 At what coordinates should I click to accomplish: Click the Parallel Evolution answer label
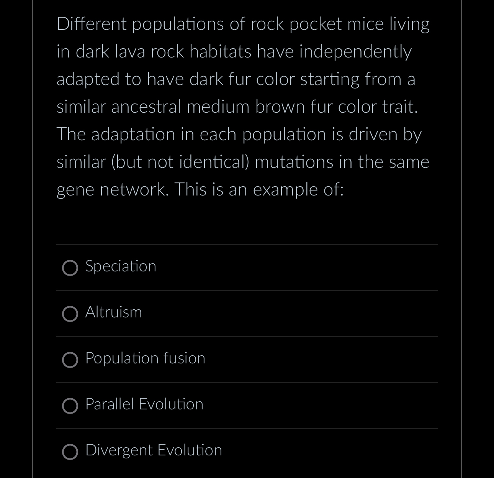tap(144, 404)
